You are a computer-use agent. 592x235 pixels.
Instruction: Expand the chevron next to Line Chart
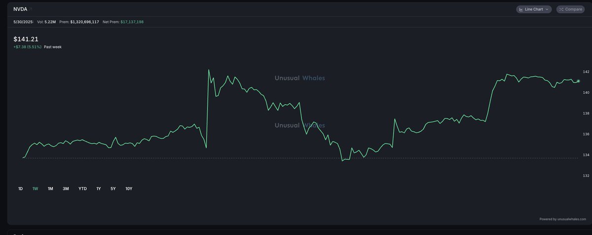click(x=547, y=9)
